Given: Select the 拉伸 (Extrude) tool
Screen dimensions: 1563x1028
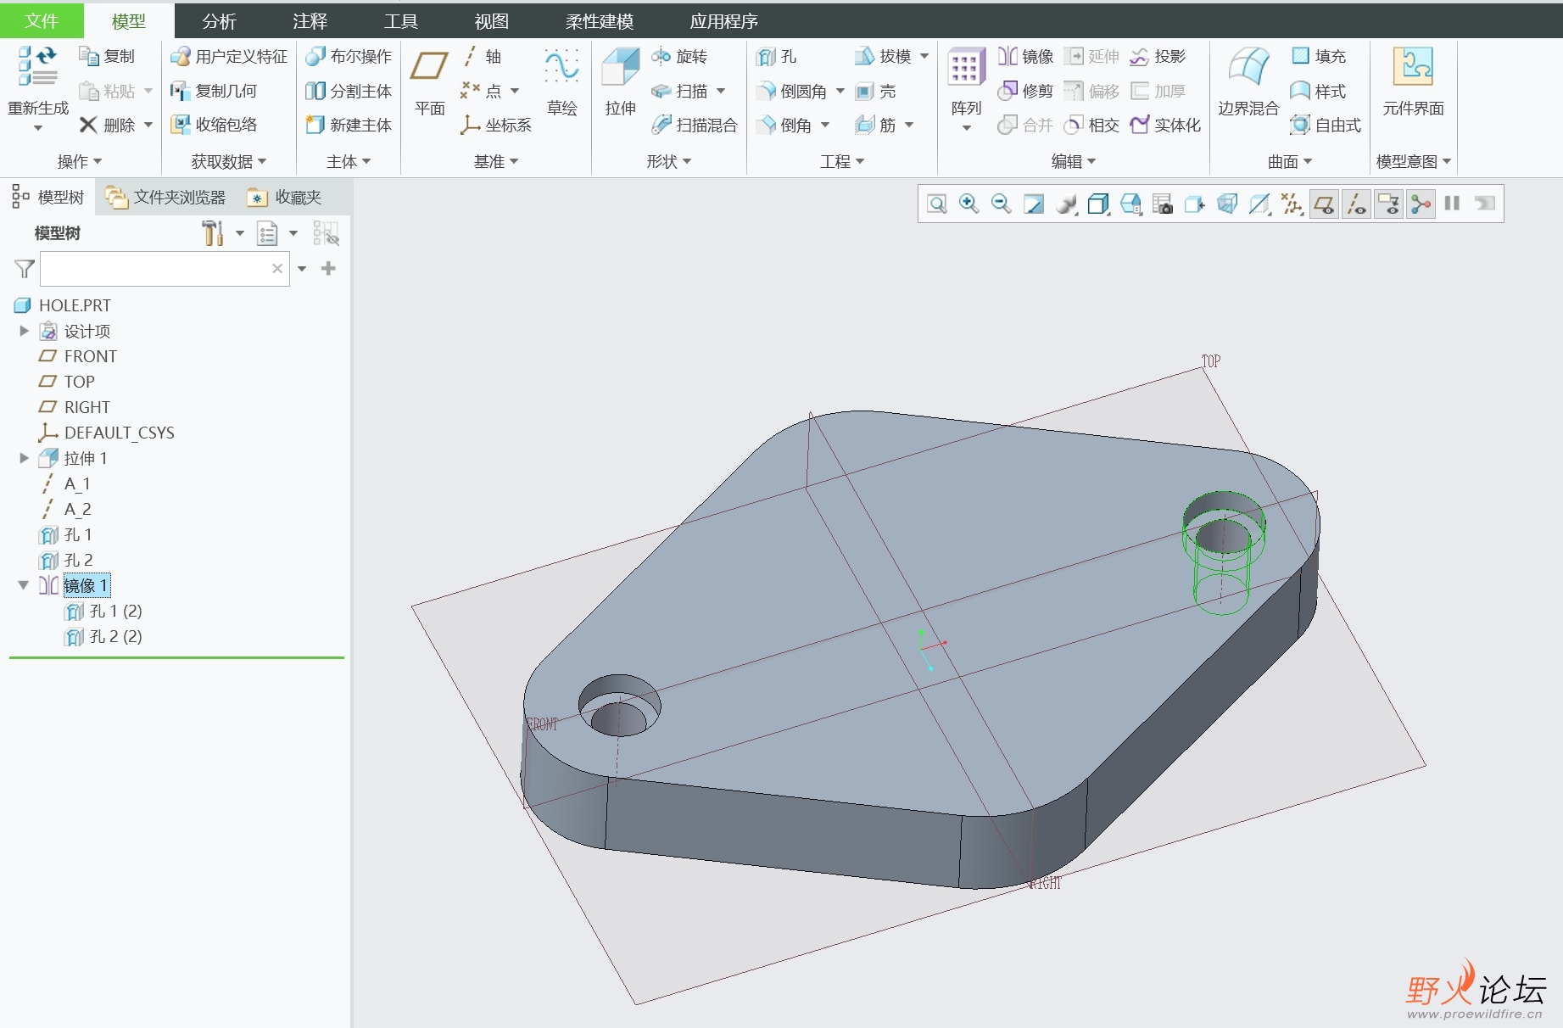Looking at the screenshot, I should coord(620,68).
